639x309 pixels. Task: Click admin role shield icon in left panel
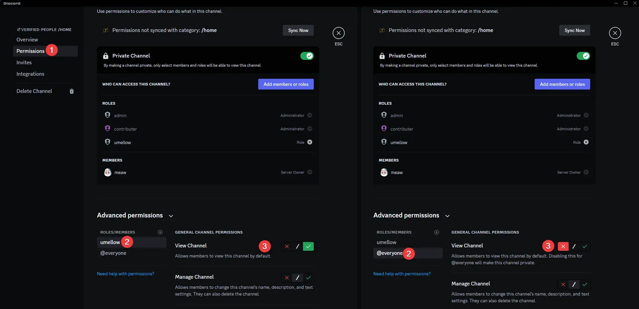coord(107,115)
